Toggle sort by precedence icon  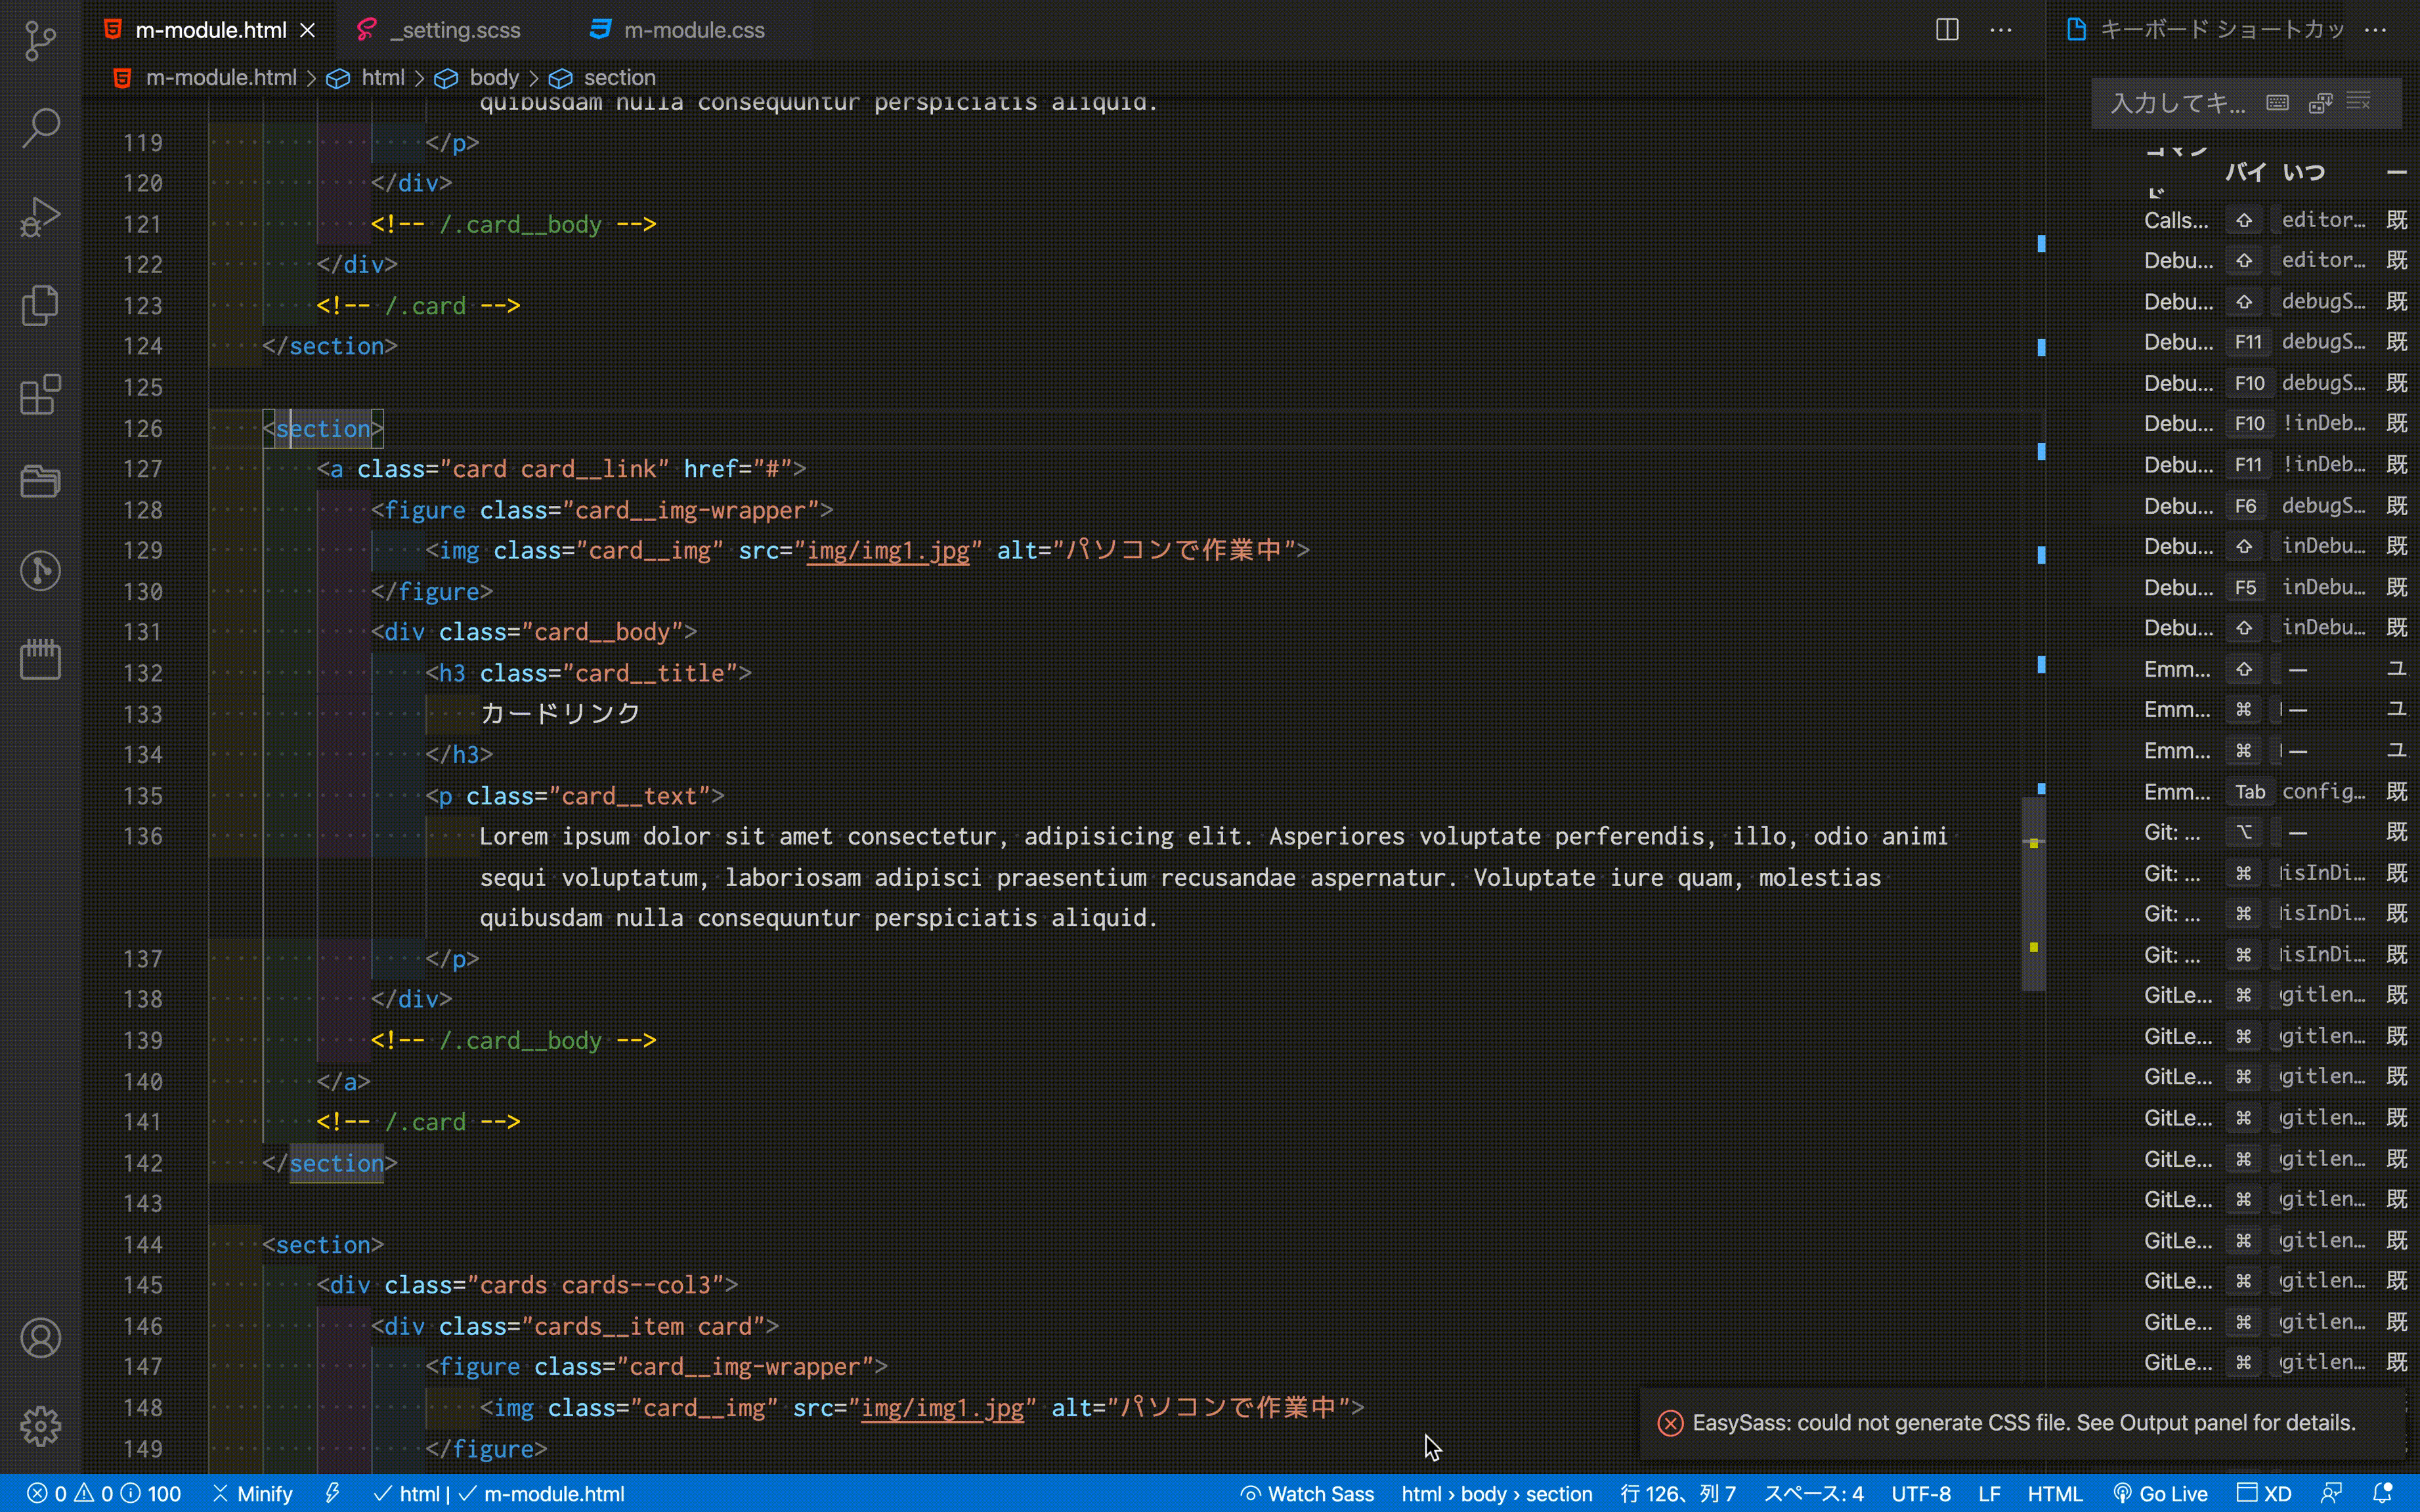2320,102
